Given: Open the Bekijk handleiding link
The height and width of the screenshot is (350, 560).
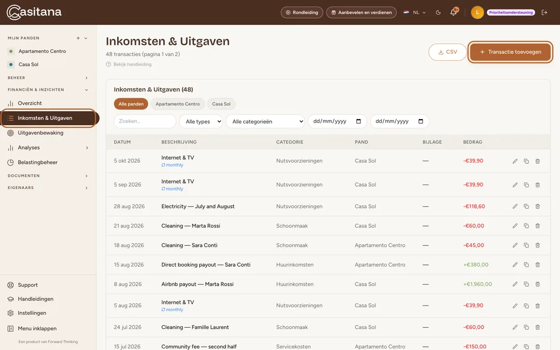Looking at the screenshot, I should click(129, 65).
